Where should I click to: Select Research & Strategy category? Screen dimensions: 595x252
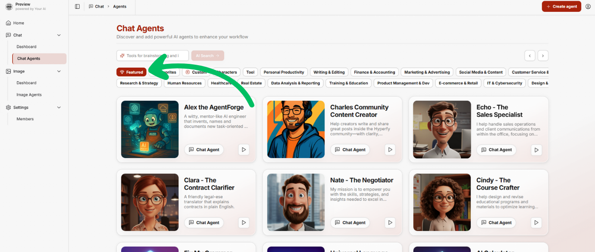[x=139, y=83]
